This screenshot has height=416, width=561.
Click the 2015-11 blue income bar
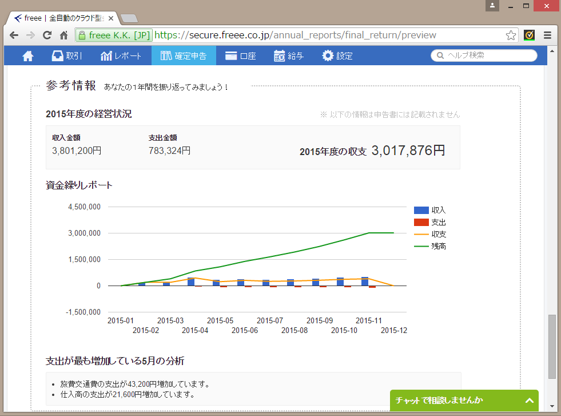coord(365,282)
